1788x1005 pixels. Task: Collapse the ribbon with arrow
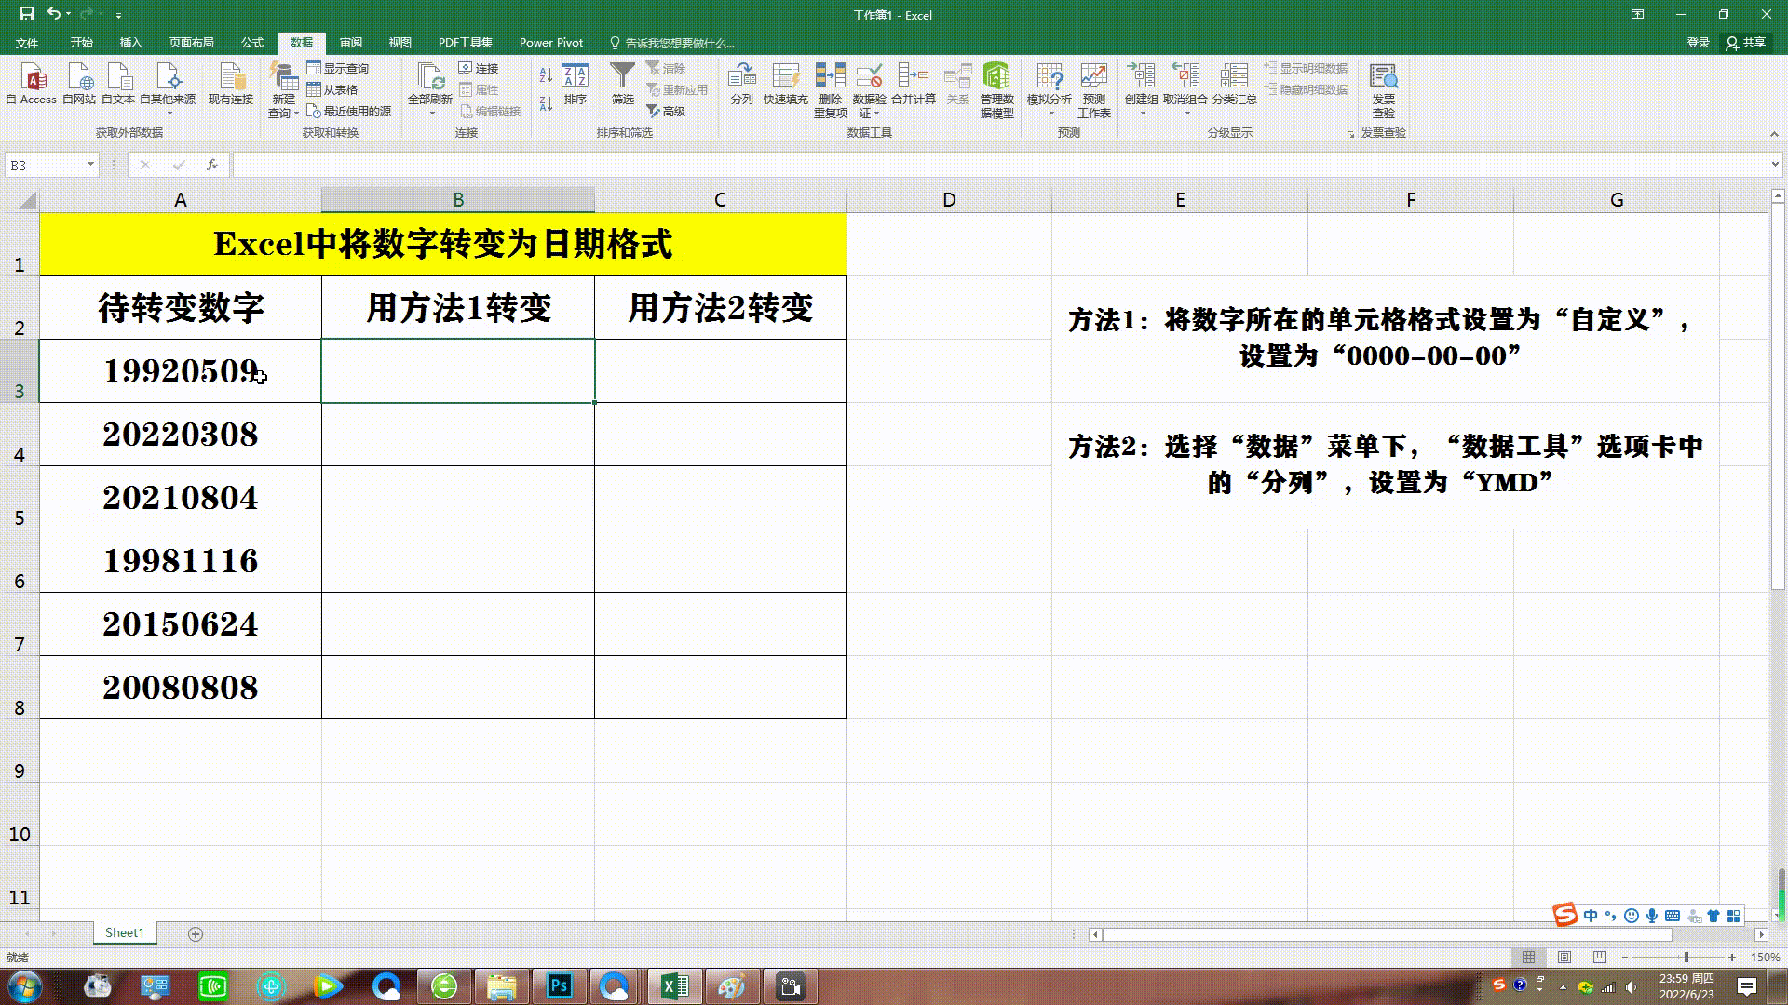[1775, 133]
